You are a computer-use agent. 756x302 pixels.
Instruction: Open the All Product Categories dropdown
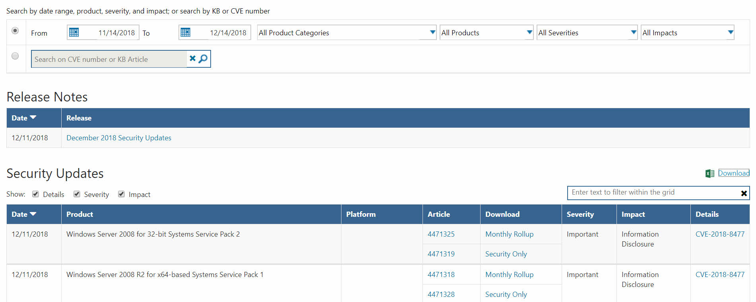tap(347, 32)
